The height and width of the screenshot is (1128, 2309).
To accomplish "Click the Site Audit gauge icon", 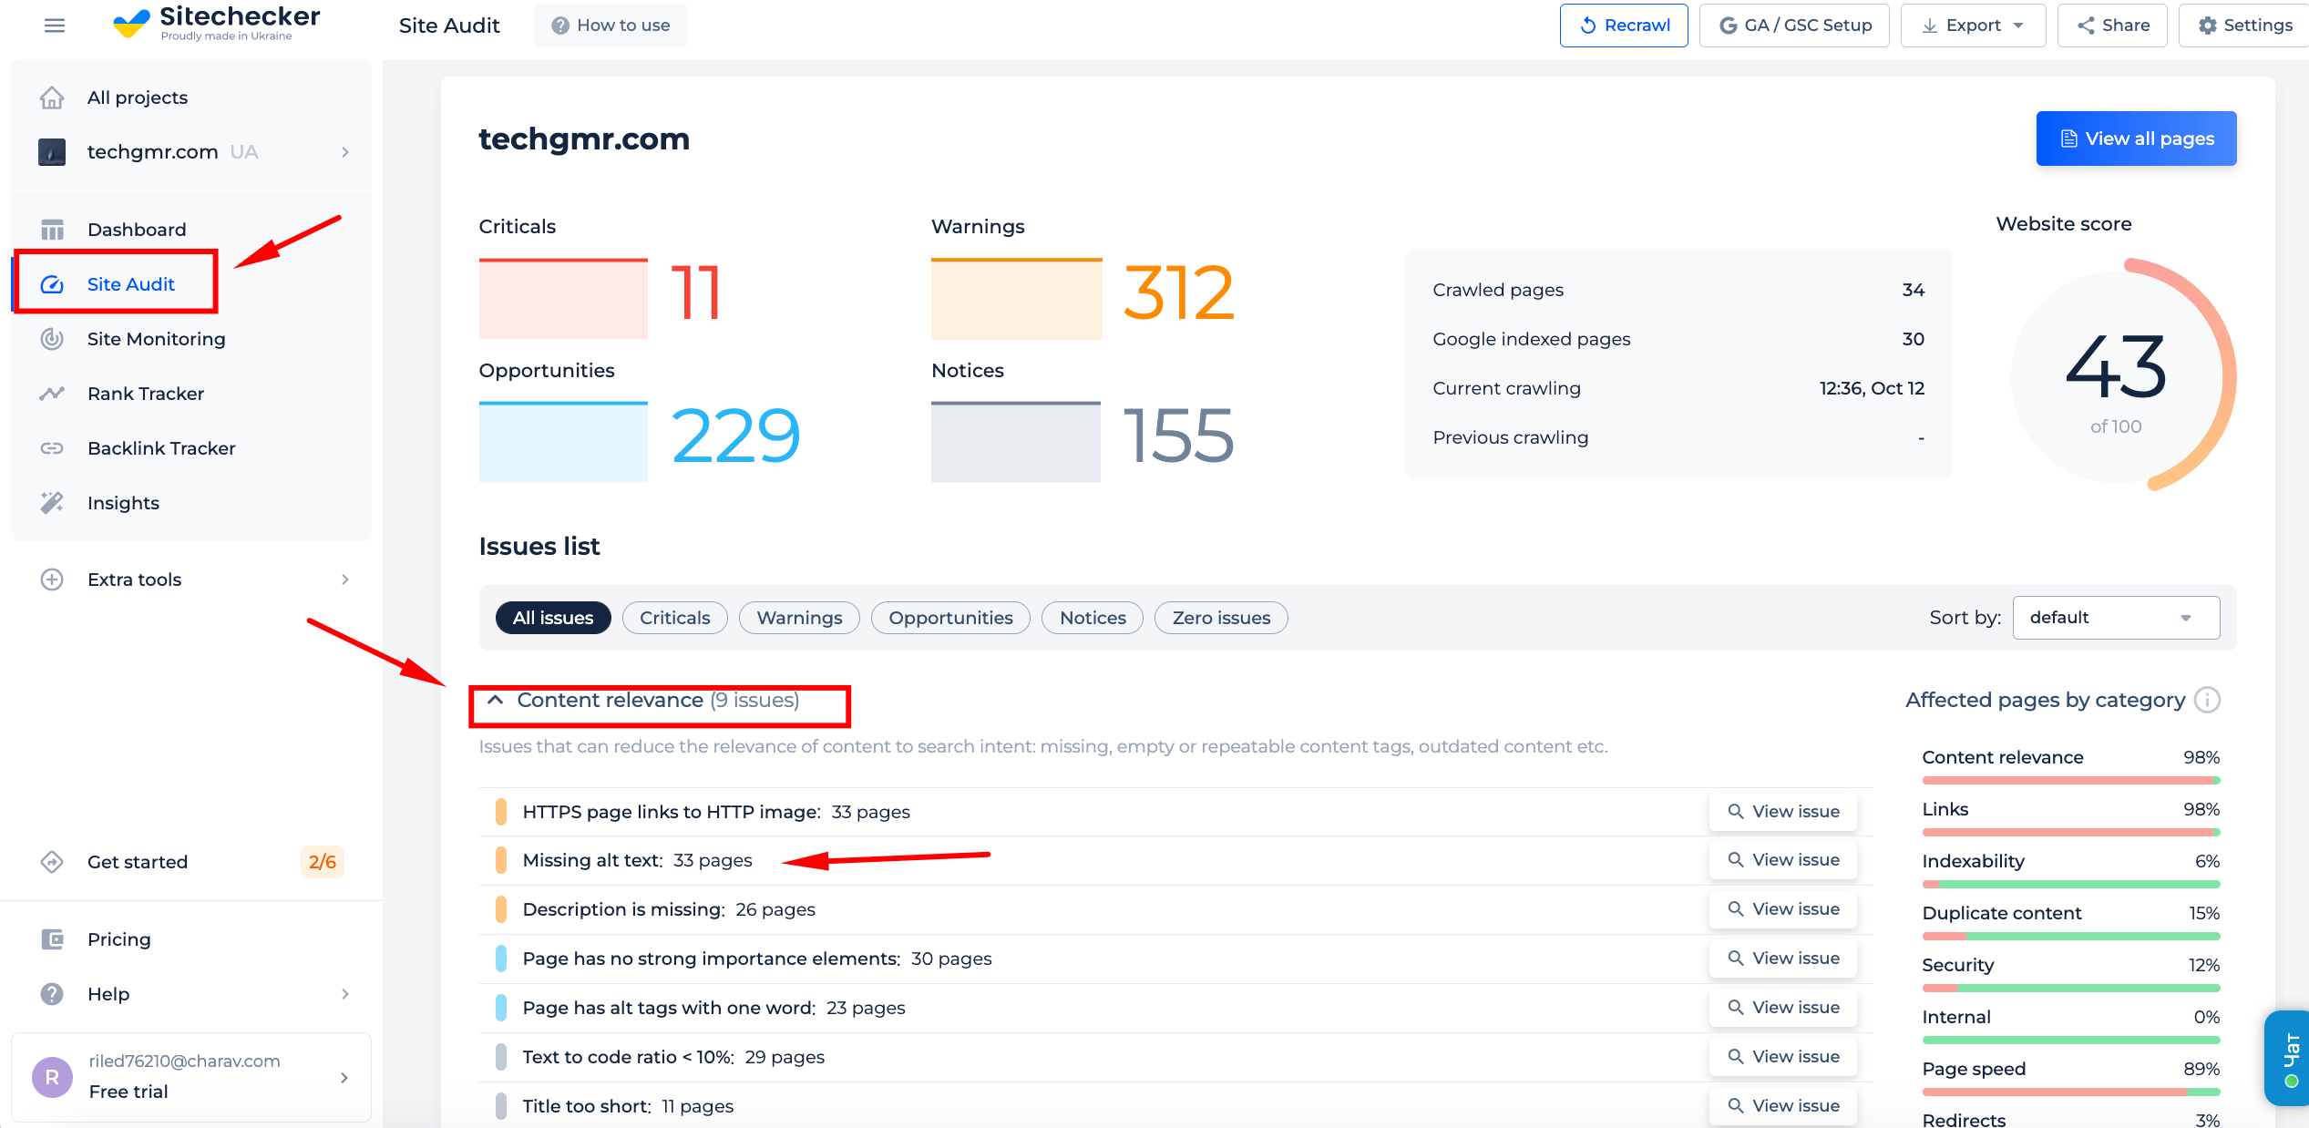I will pyautogui.click(x=52, y=284).
